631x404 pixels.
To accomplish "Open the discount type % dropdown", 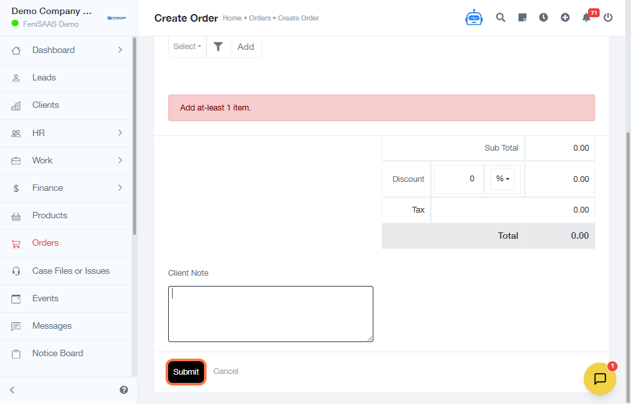I will (x=503, y=179).
